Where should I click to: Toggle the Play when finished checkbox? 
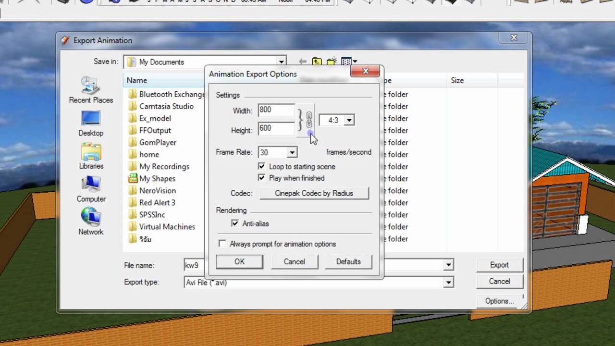(x=262, y=178)
